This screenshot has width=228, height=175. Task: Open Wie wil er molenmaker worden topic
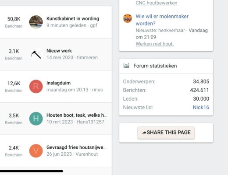(162, 20)
